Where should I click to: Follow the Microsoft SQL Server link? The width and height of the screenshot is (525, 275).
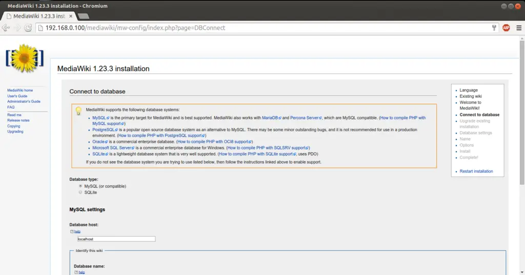pos(113,148)
